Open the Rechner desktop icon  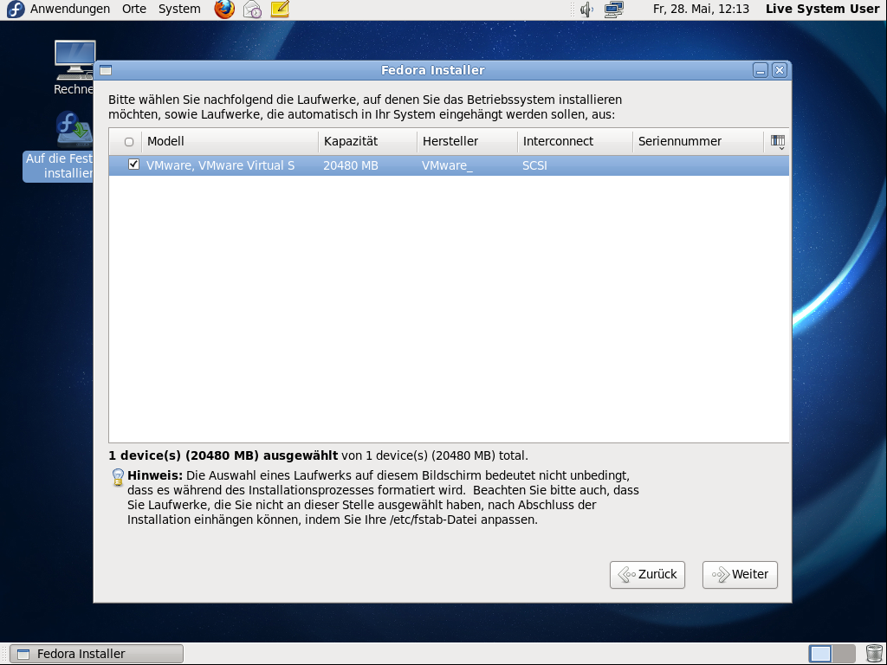(x=74, y=68)
